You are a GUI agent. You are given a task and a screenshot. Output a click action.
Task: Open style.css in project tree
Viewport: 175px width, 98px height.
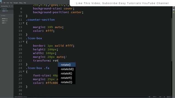[4, 23]
